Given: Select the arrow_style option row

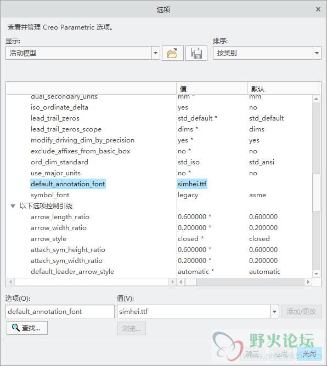Looking at the screenshot, I should (x=159, y=238).
